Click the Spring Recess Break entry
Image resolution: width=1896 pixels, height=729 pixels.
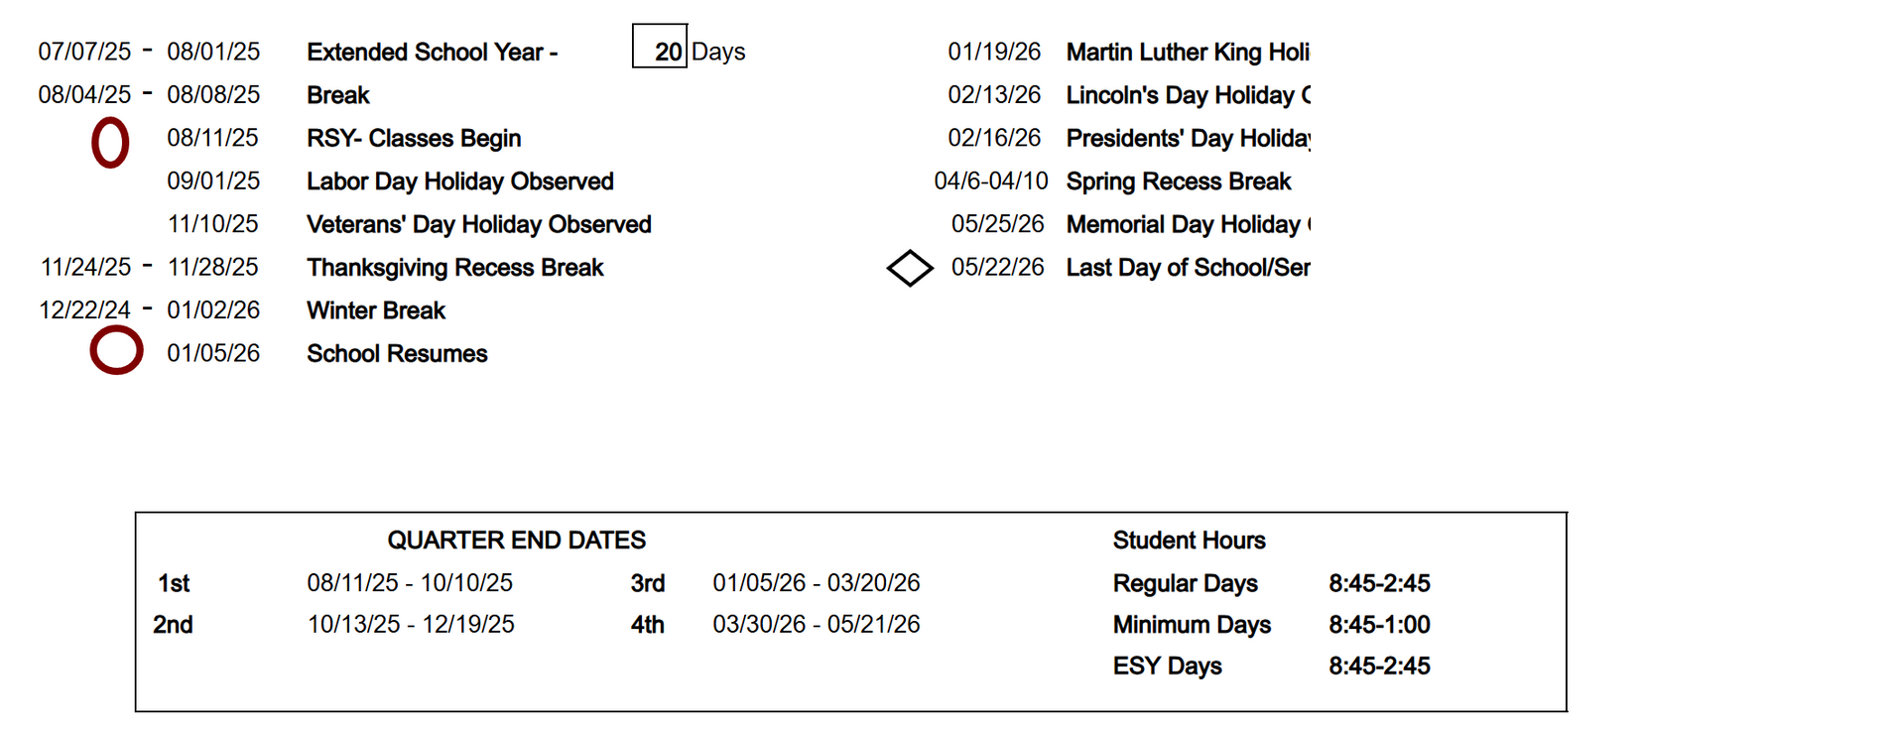tap(1178, 182)
